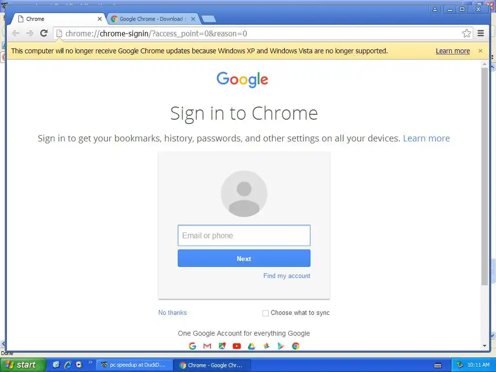Close the Google Chrome - Download tab

click(193, 19)
